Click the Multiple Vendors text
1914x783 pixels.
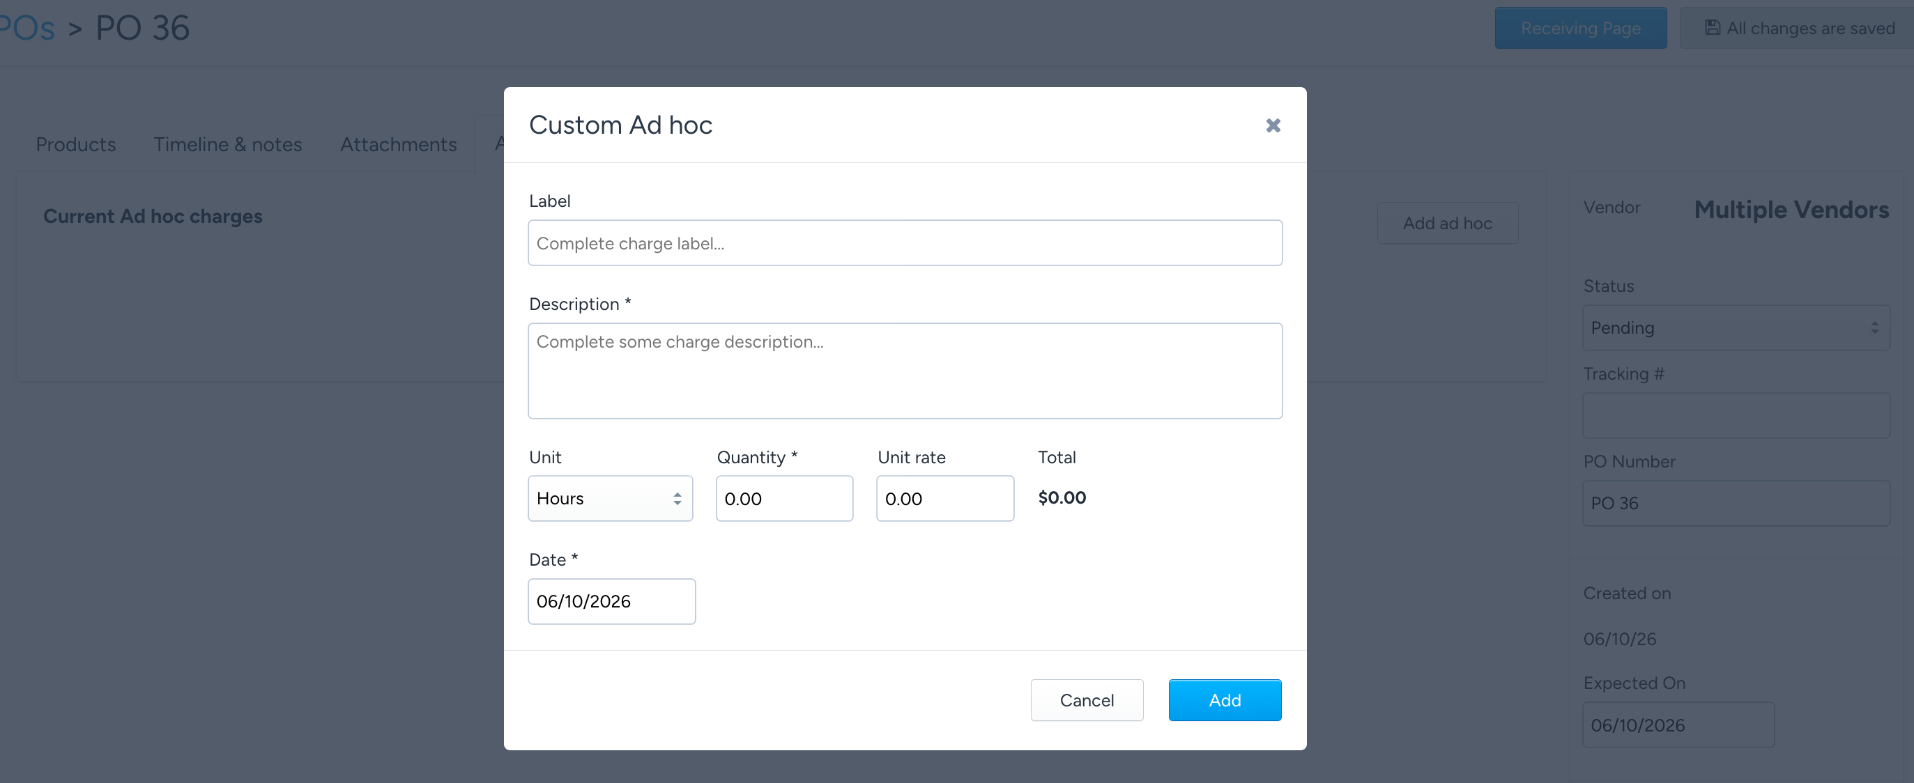pyautogui.click(x=1791, y=210)
